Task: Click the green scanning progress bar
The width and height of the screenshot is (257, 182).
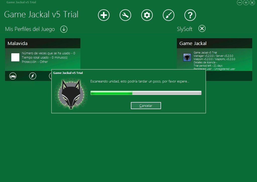Action: 146,93
